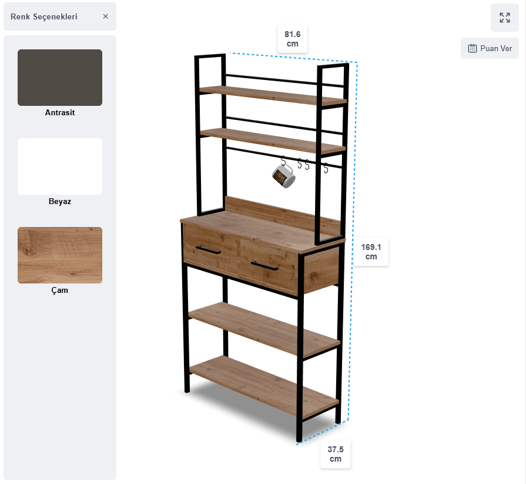The height and width of the screenshot is (484, 526).
Task: Select the 81.6 cm width label
Action: coord(292,39)
